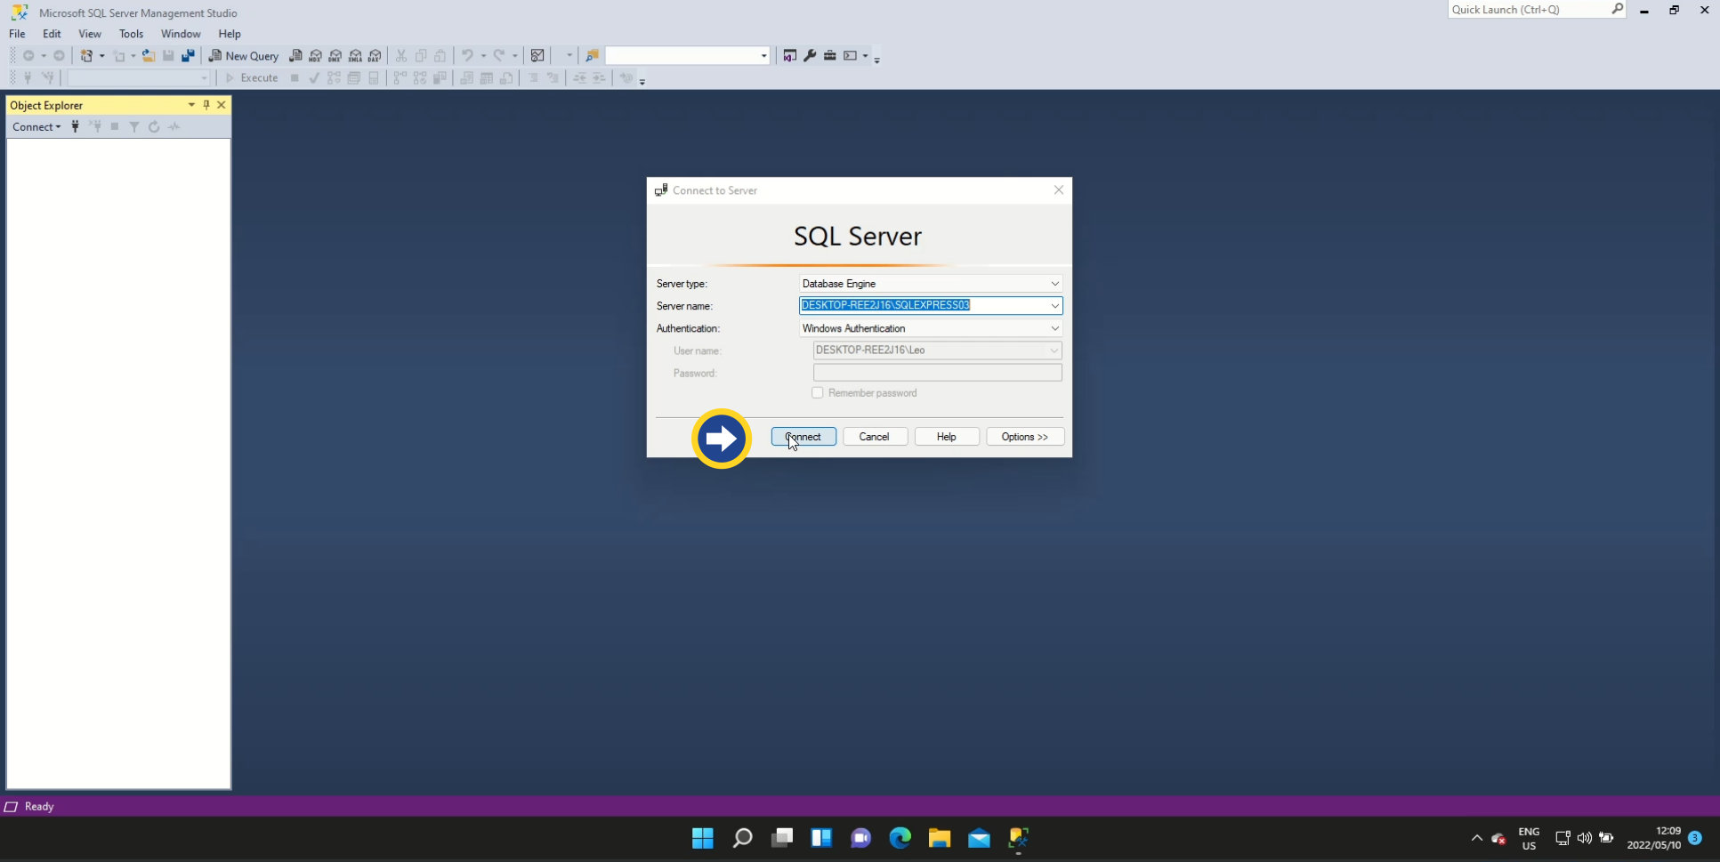Click the Save All toolbar icon
1720x862 pixels.
[x=188, y=55]
